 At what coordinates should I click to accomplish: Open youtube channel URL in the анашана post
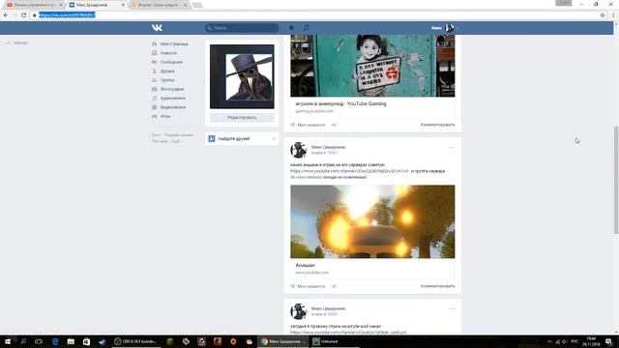349,171
